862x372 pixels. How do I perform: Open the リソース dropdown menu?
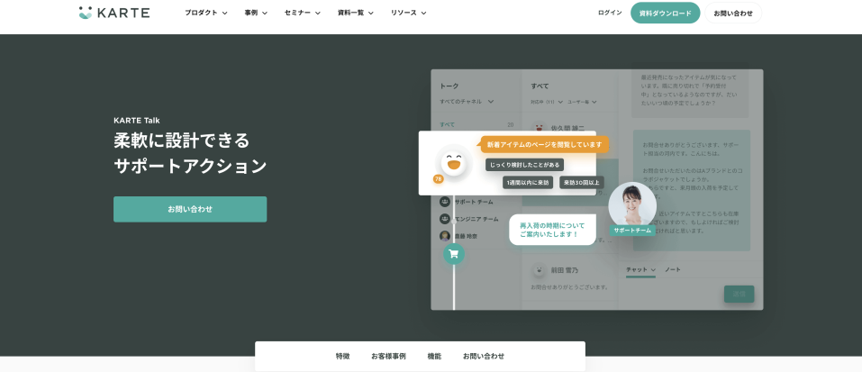[x=408, y=13]
